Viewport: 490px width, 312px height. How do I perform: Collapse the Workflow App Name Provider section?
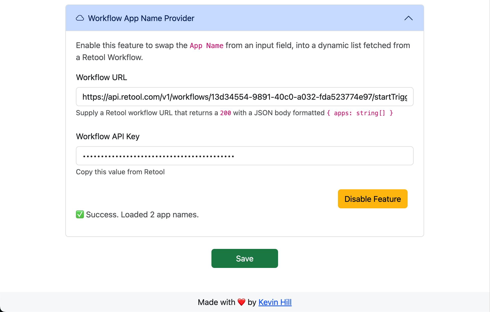tap(408, 18)
